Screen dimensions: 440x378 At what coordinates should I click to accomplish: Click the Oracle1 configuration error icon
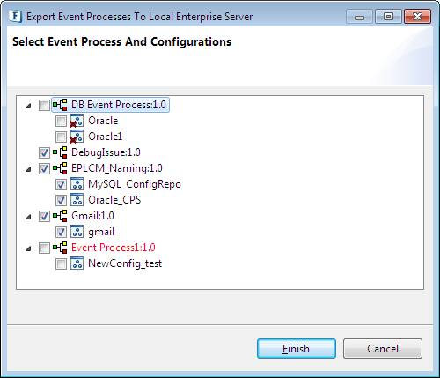[x=77, y=137]
